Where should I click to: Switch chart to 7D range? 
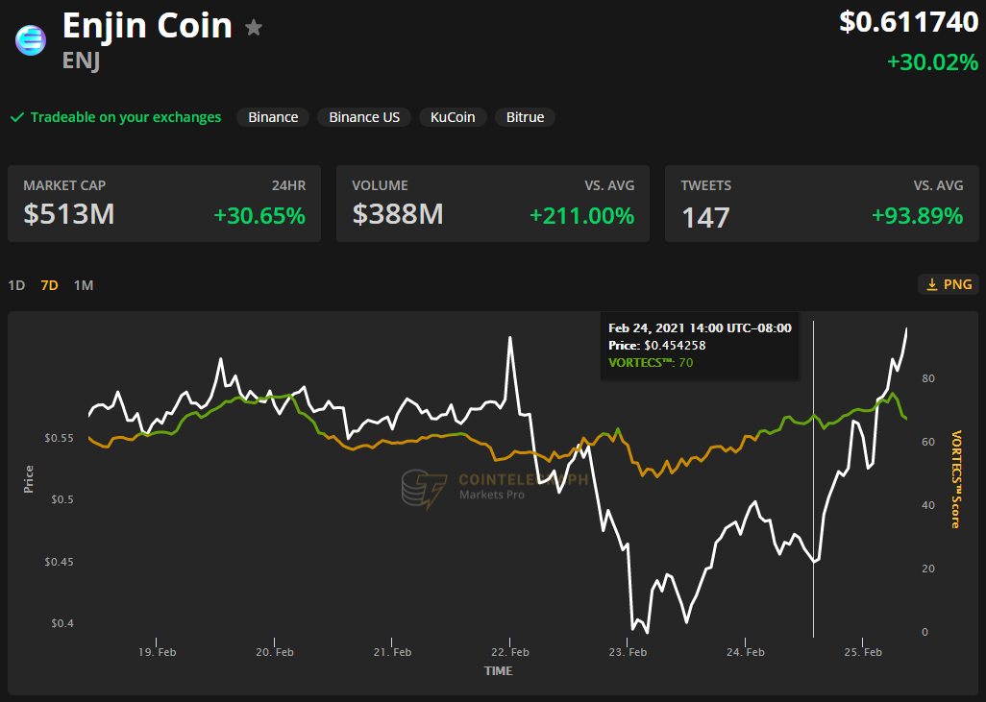[49, 285]
